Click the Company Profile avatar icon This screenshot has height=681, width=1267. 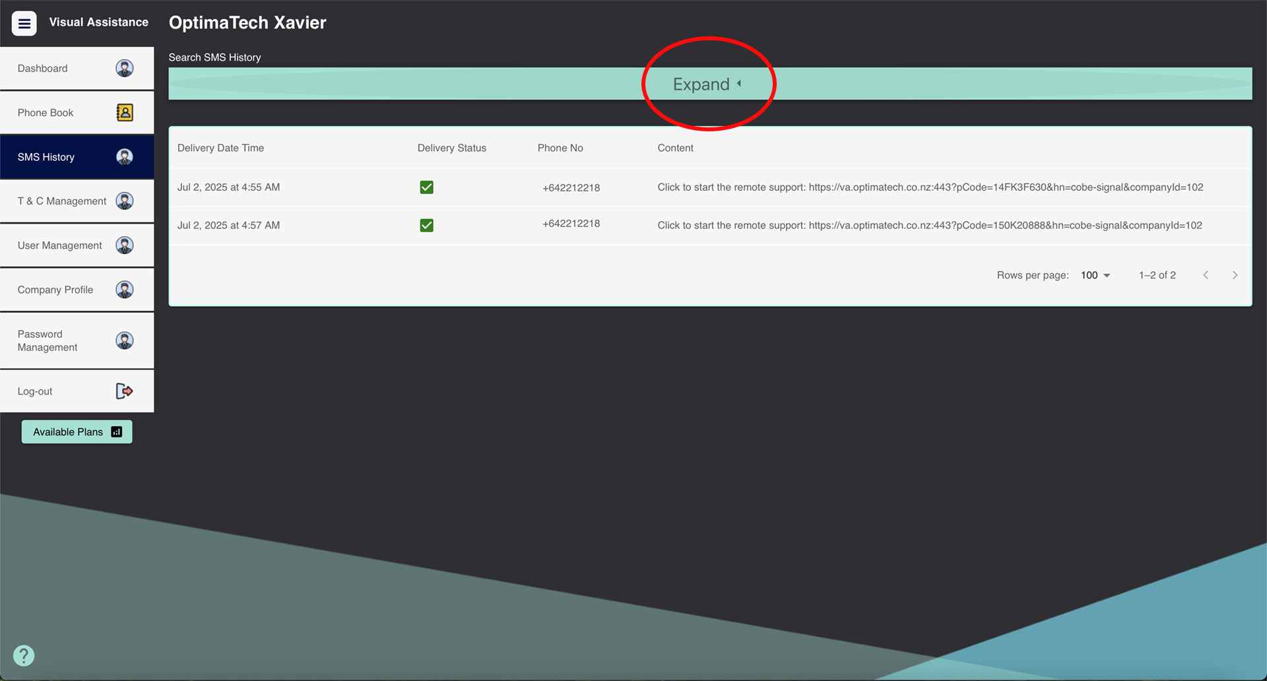click(x=125, y=289)
